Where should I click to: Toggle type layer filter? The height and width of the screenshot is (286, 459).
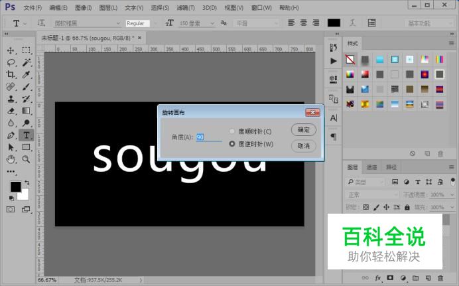418,182
